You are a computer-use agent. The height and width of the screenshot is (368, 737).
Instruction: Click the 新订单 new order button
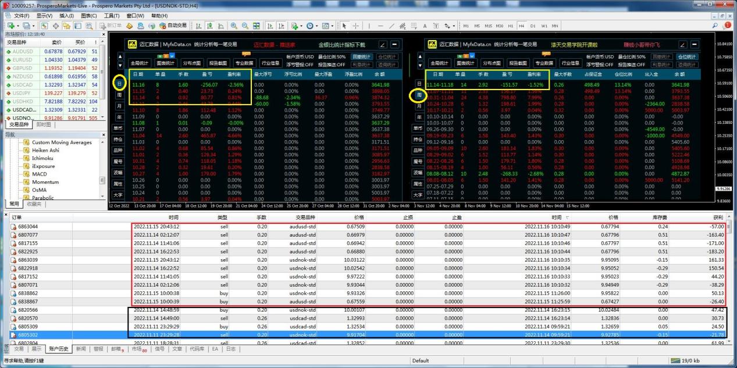110,26
